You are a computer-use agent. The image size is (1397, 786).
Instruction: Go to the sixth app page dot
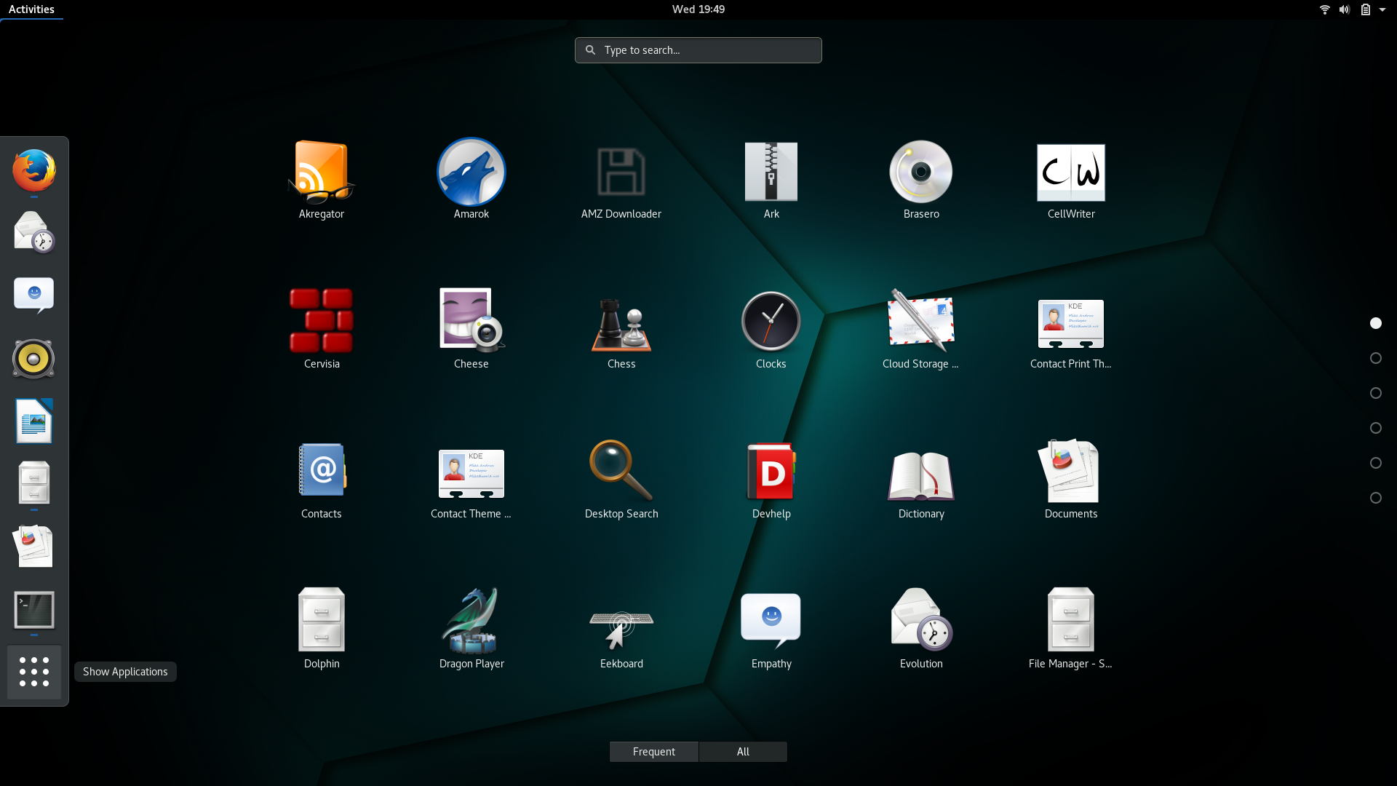(x=1376, y=498)
